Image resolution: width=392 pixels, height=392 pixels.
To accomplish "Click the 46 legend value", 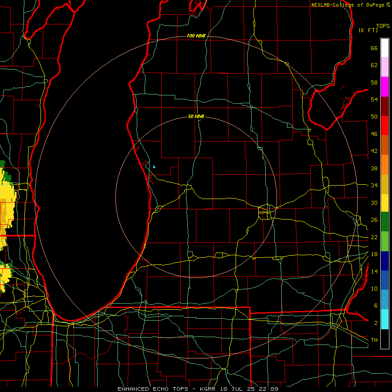I will [x=374, y=134].
